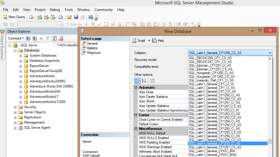Click the Open File folder icon
The width and height of the screenshot is (280, 157).
(69, 17)
